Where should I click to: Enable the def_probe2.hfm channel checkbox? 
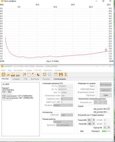point(109,112)
